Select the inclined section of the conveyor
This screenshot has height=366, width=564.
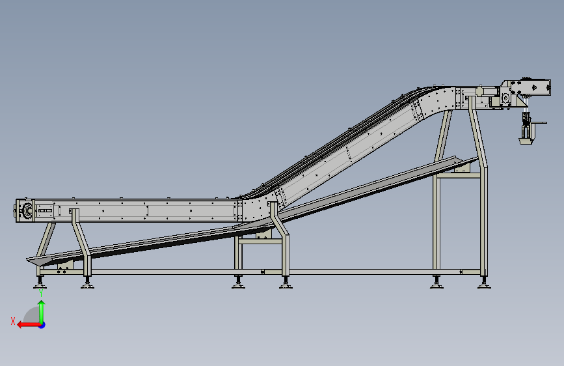[x=348, y=153]
